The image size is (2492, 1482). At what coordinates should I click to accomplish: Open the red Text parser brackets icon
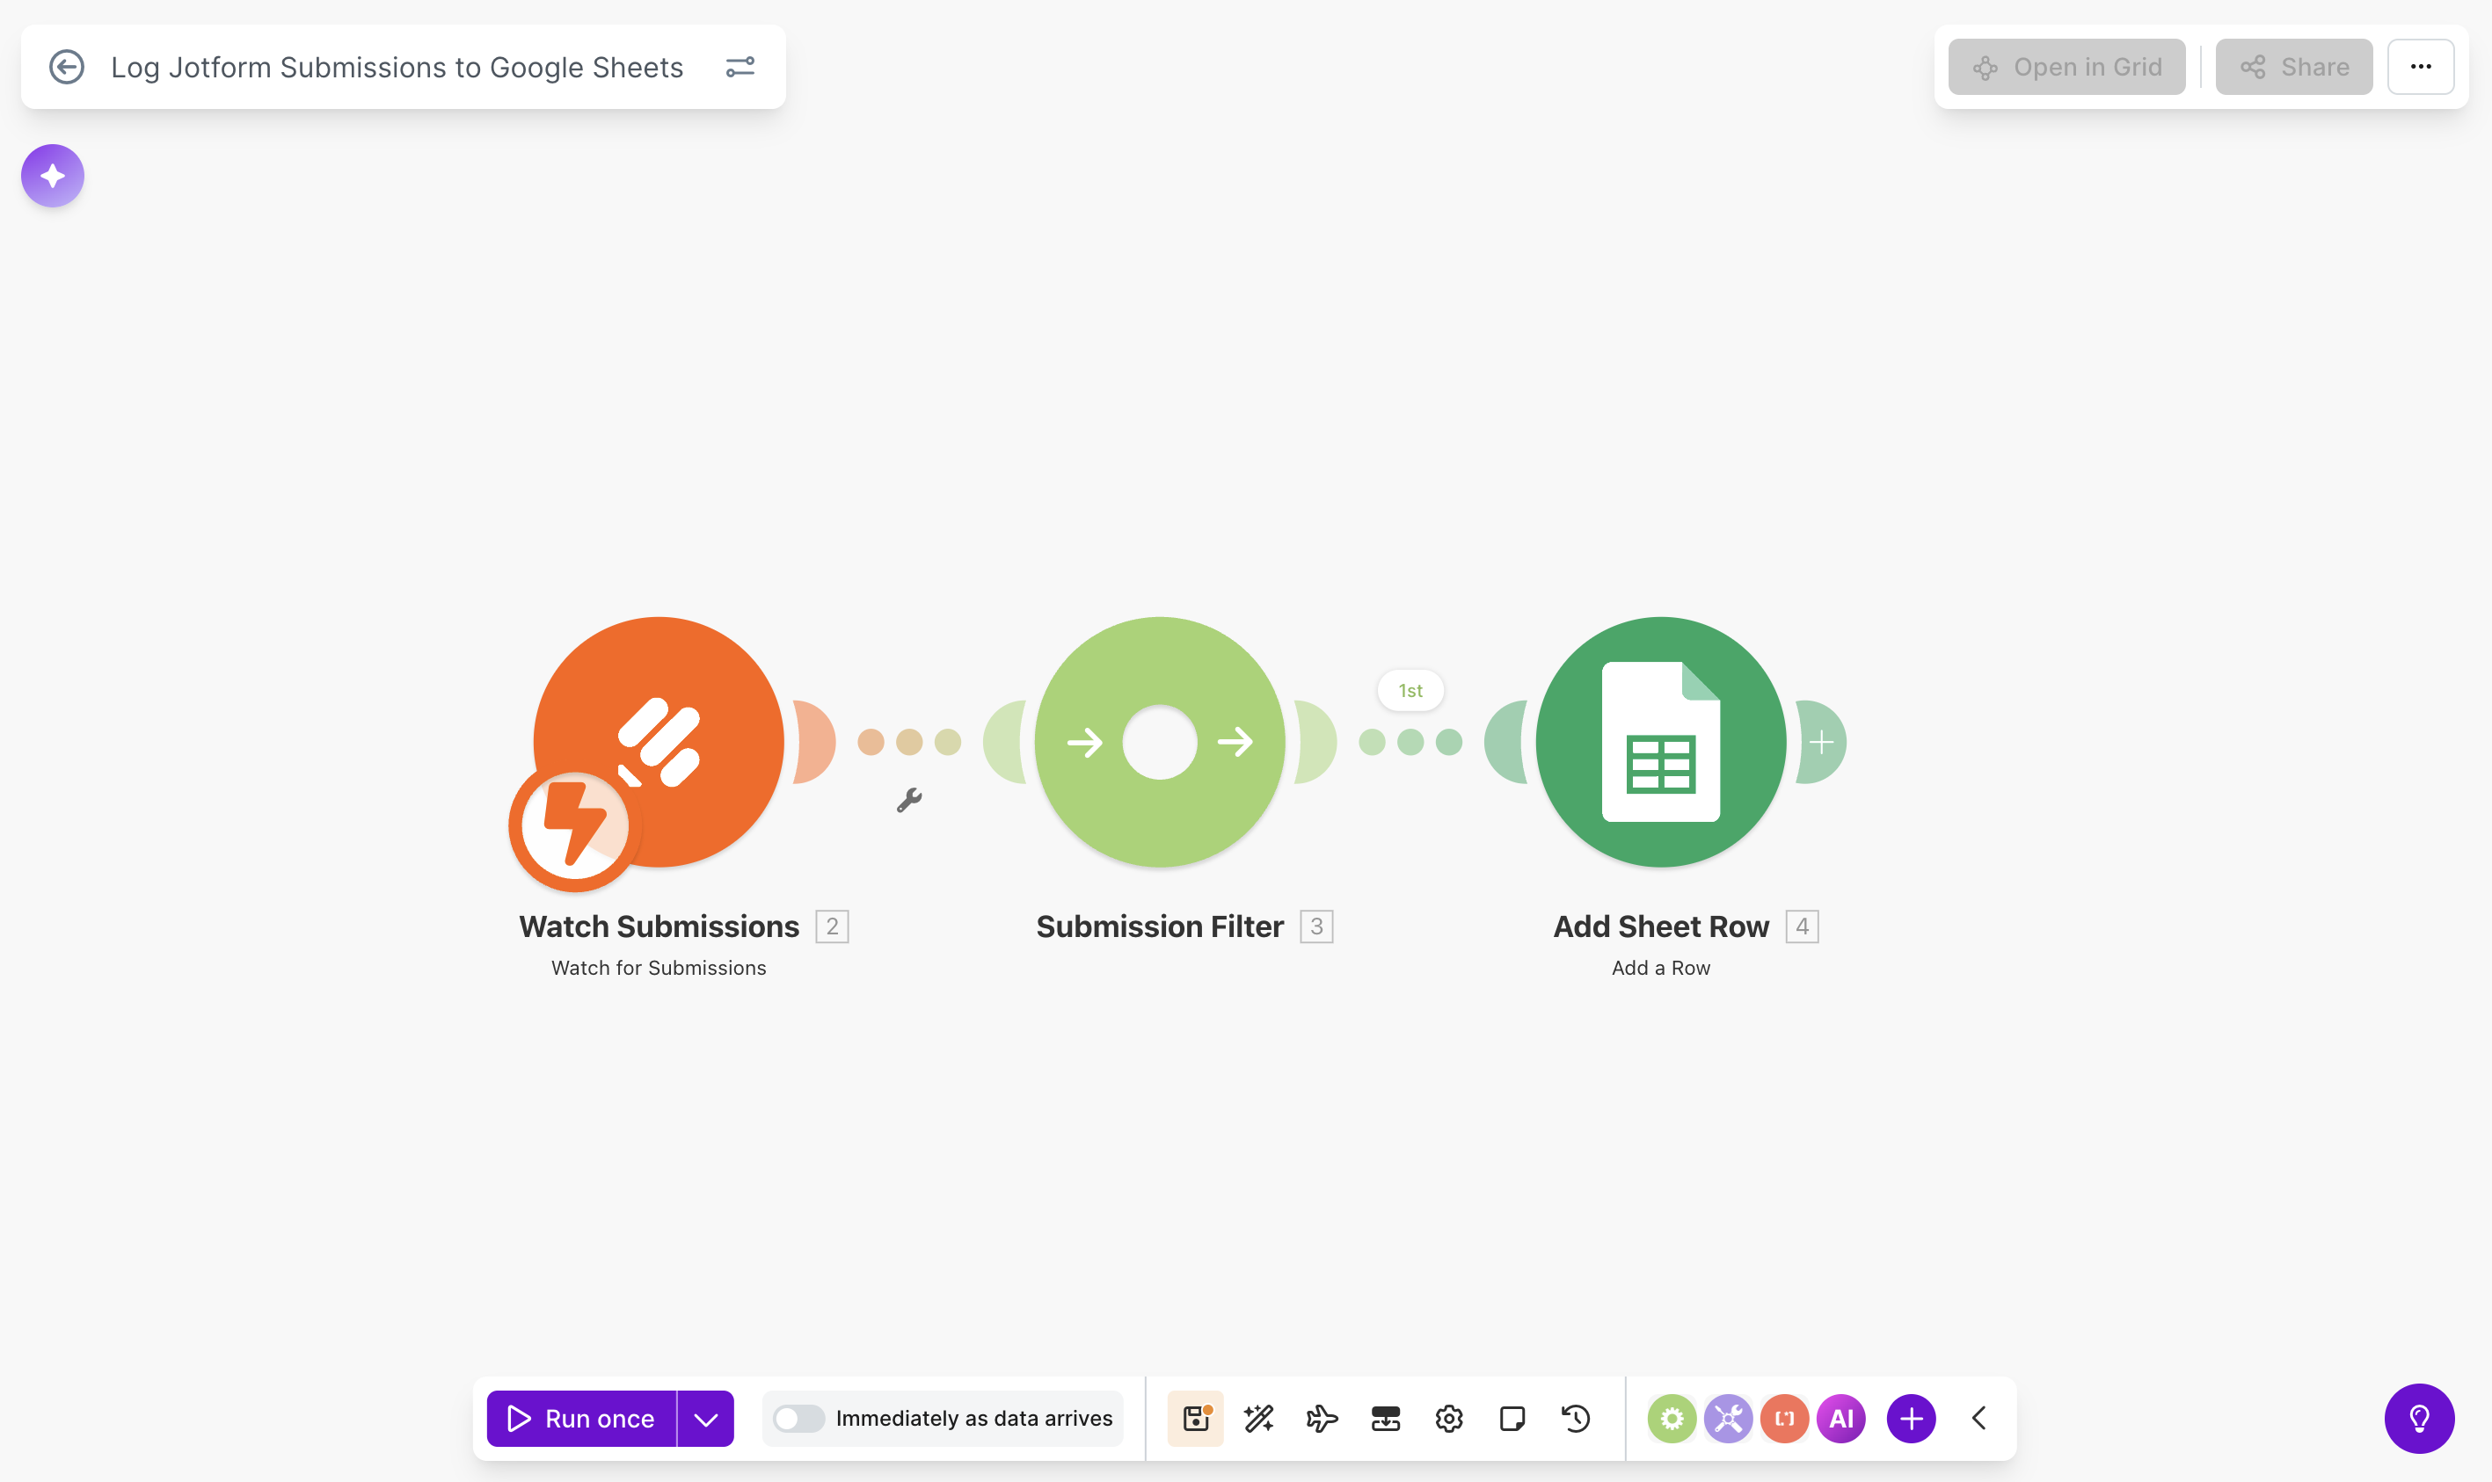pyautogui.click(x=1785, y=1418)
